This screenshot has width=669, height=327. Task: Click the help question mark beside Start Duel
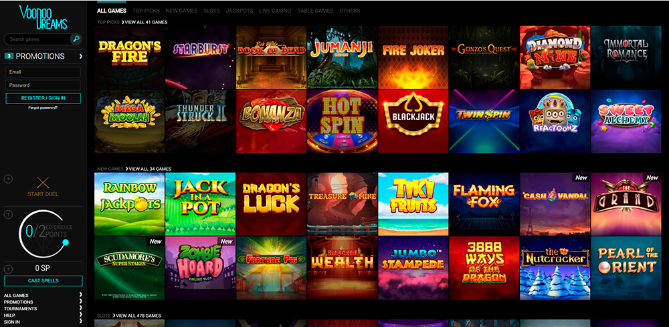click(8, 180)
